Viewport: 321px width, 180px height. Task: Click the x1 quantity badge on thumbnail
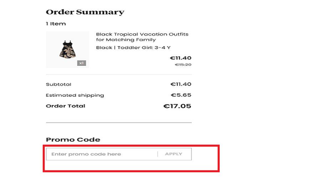[x=81, y=63]
